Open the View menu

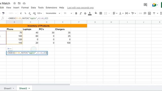(x=9, y=8)
